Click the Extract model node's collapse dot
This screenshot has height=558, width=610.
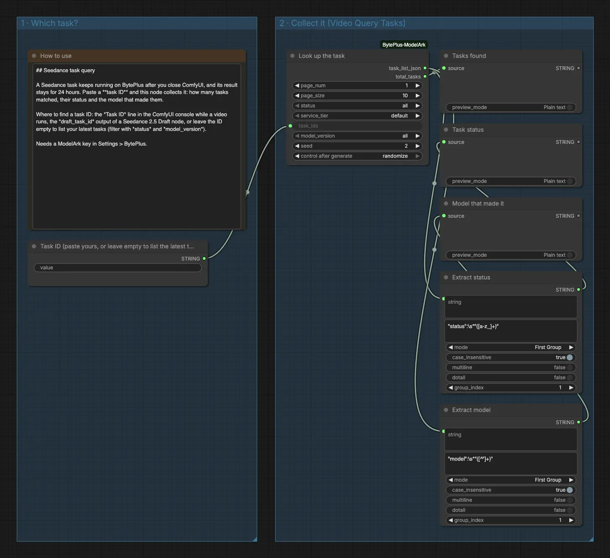[446, 410]
